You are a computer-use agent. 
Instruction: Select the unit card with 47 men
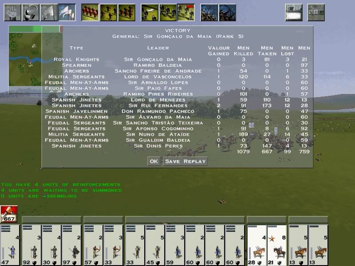coord(10,245)
